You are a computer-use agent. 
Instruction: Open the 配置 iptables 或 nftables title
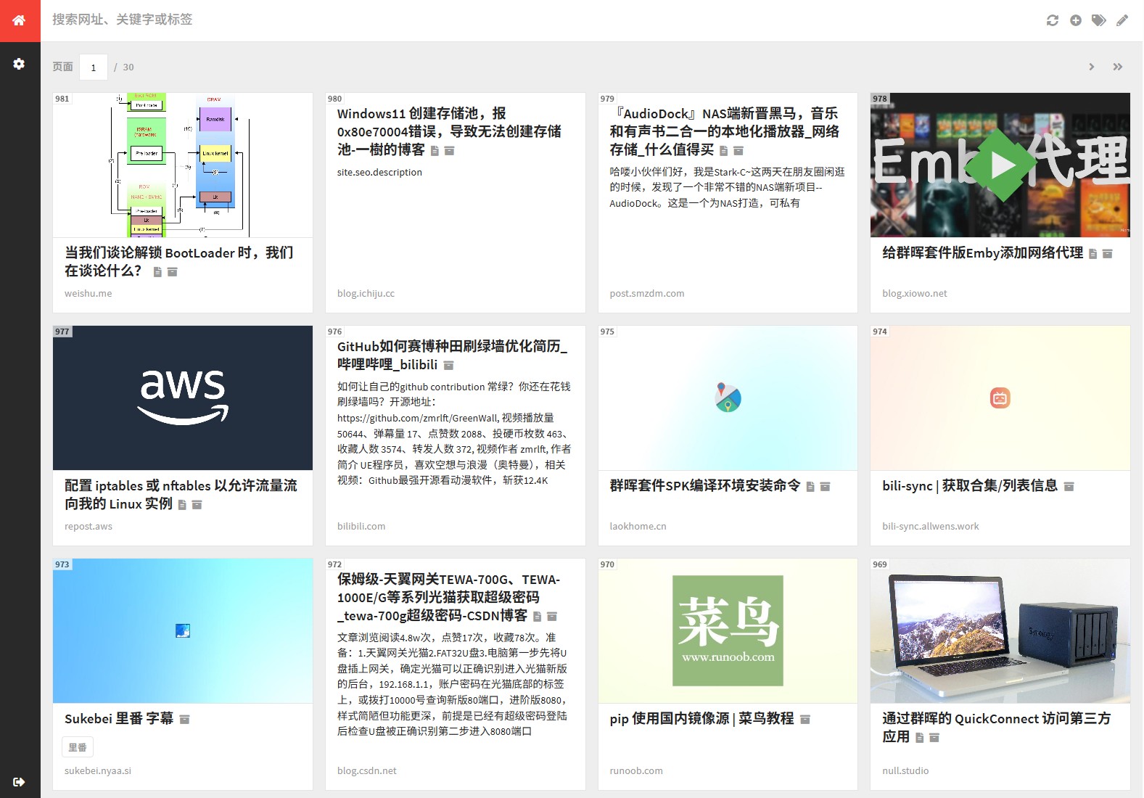[181, 494]
